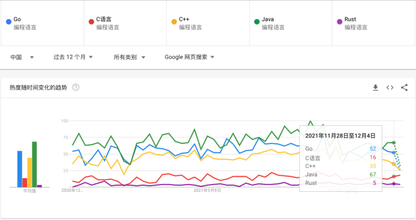
Task: Open the embed code icon
Action: [x=390, y=88]
